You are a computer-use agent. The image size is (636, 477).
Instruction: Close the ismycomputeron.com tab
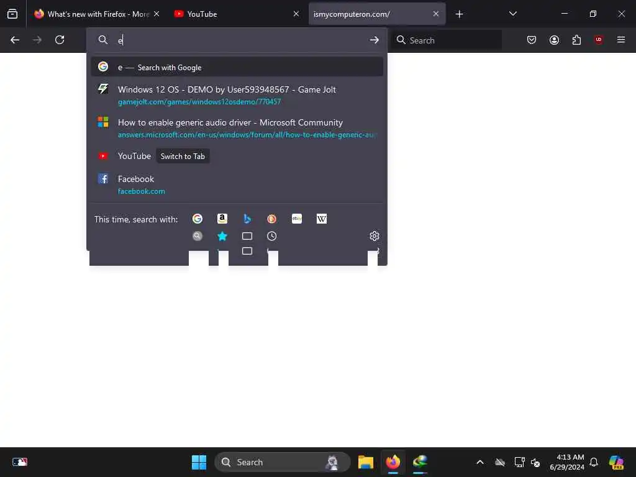tap(435, 14)
